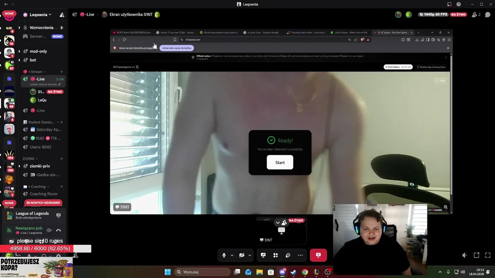
Task: Open camera device options arrow
Action: tap(250, 255)
